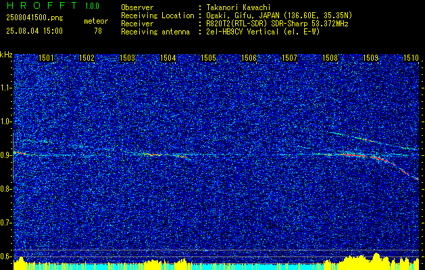Click time marker 1505
425x270 pixels.
click(208, 58)
